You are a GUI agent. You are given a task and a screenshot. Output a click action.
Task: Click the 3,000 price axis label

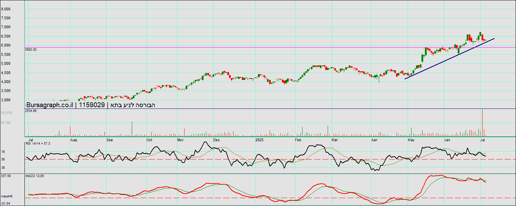point(6,100)
